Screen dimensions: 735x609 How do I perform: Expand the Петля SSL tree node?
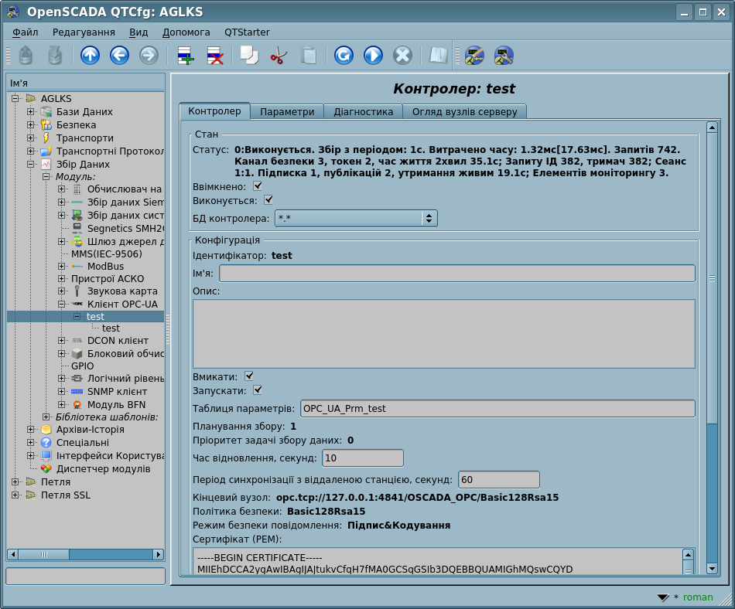click(15, 495)
